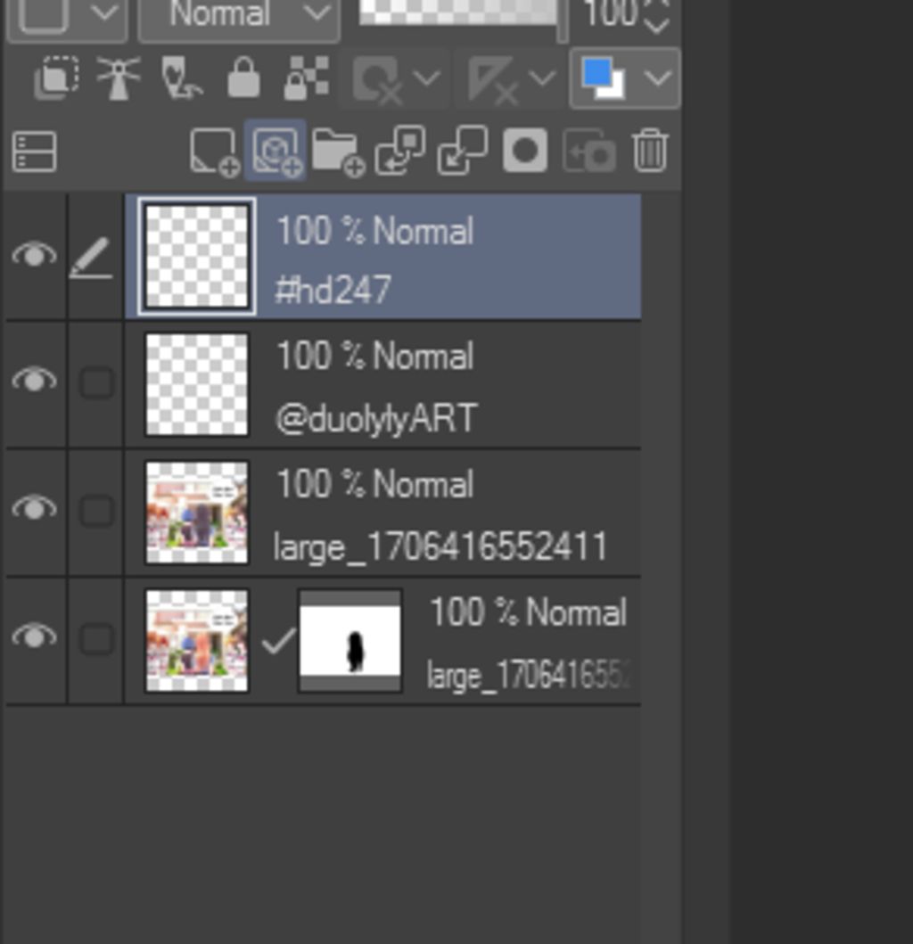Enable Clip to Layer Below
The width and height of the screenshot is (913, 944).
[56, 78]
